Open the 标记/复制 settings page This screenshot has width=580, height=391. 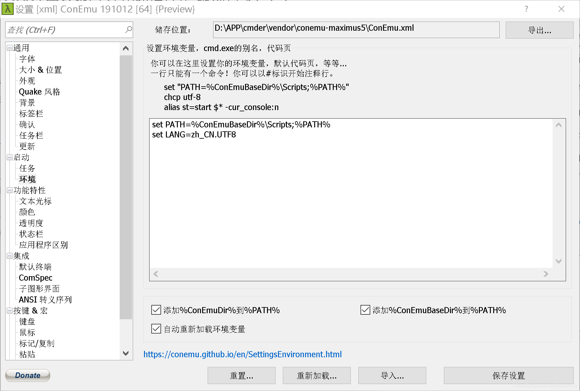pos(37,344)
